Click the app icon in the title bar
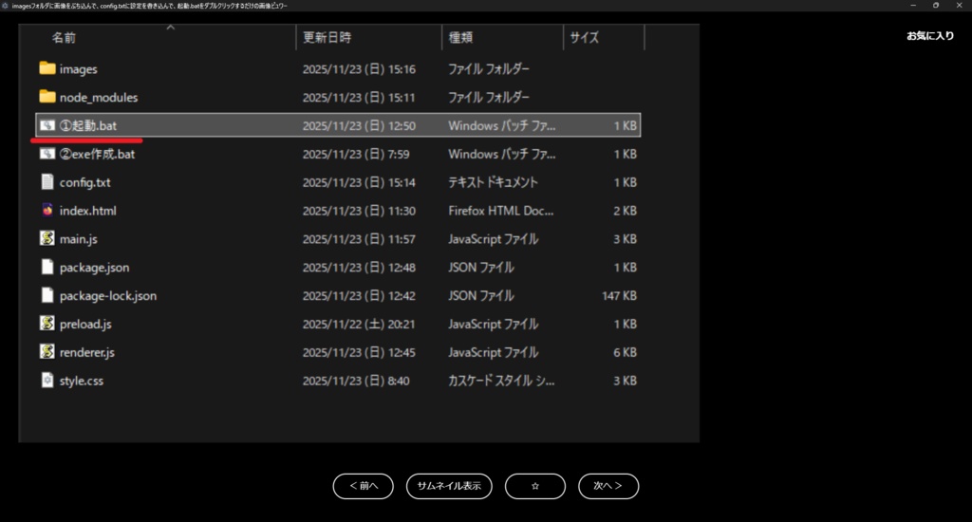Viewport: 972px width, 522px height. point(5,6)
